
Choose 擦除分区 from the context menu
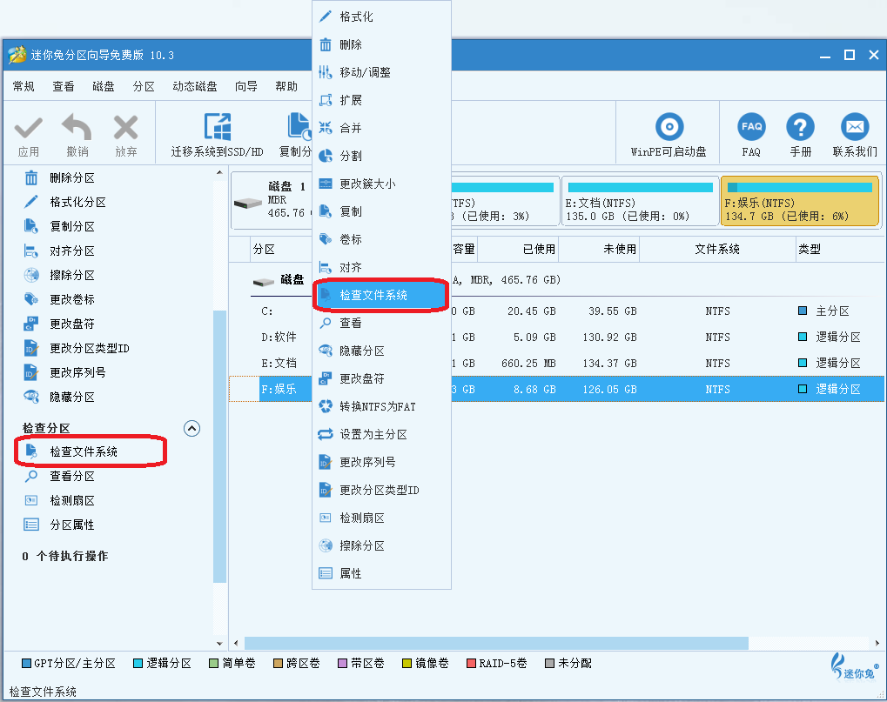[381, 546]
